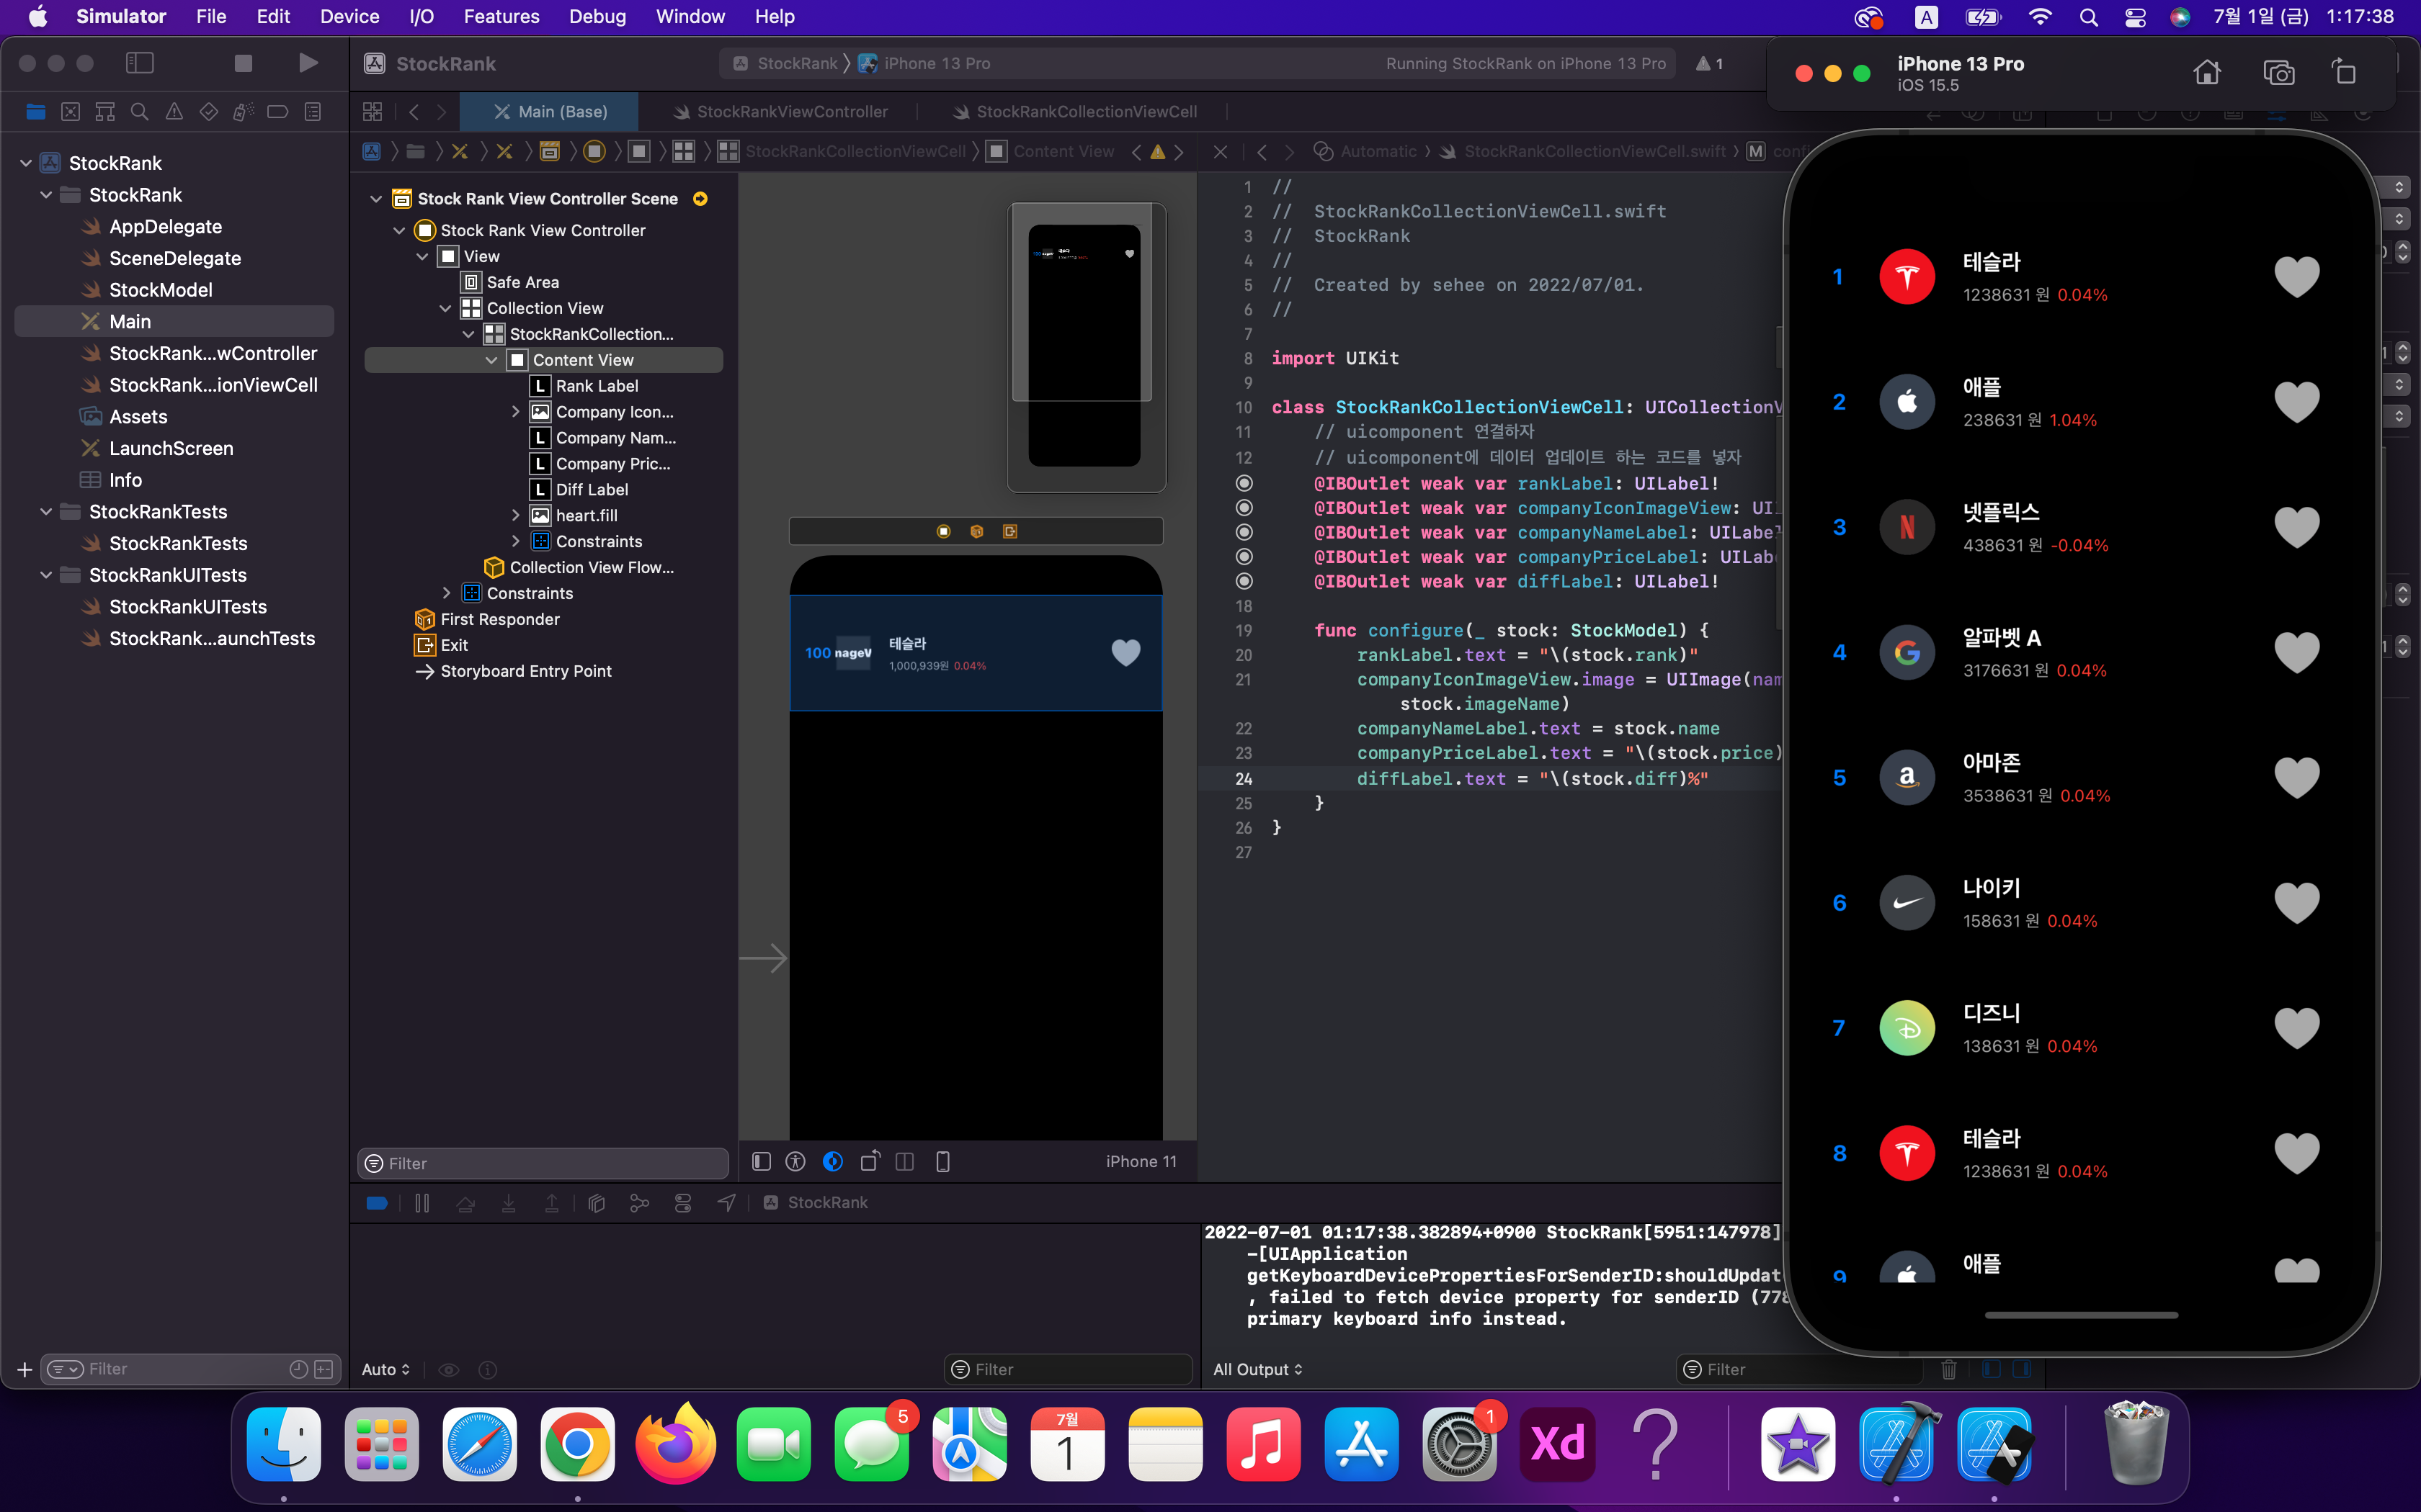Click the iPhone 11 device button

click(1141, 1161)
